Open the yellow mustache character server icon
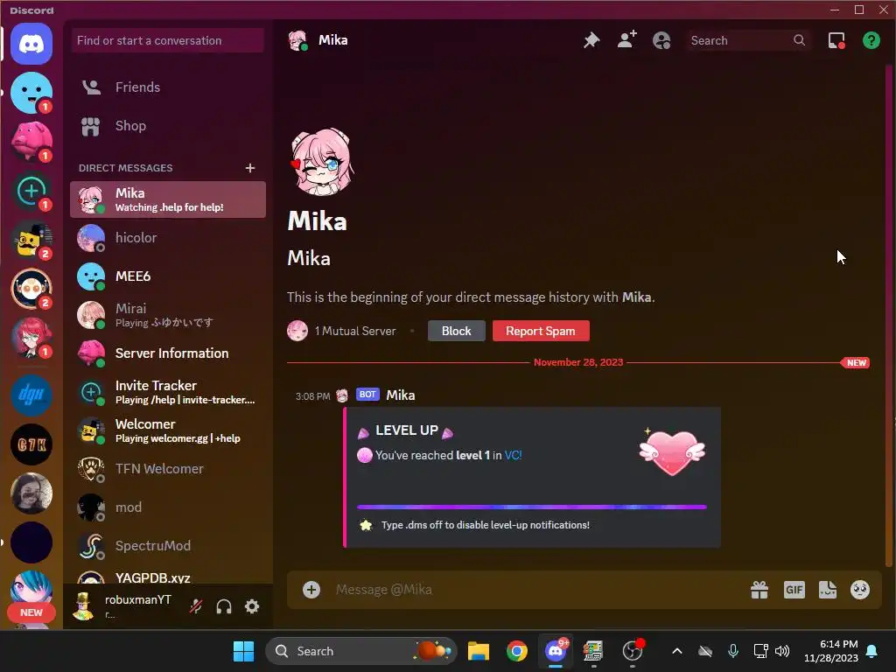 (31, 240)
